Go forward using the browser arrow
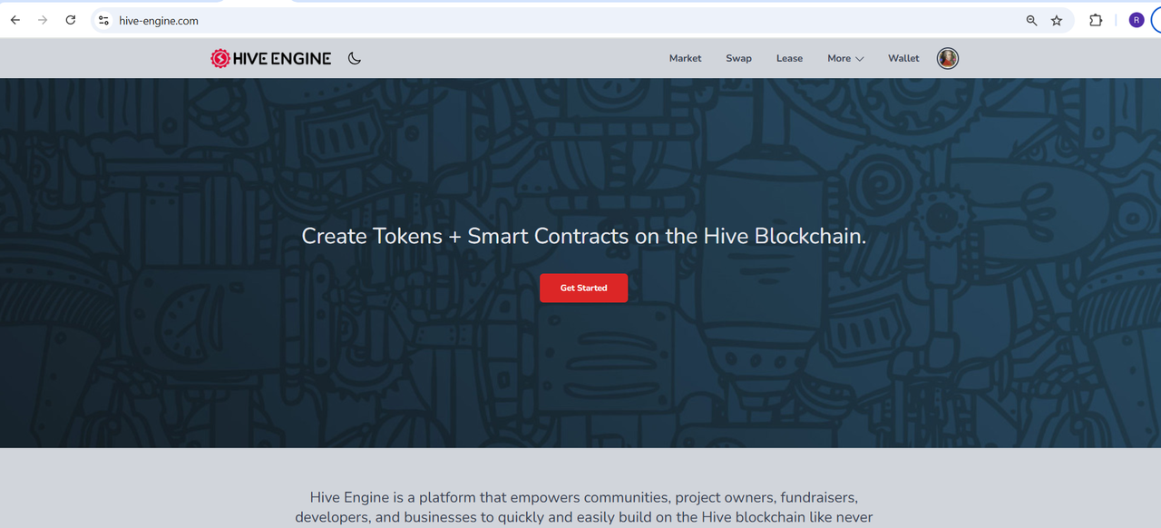 (43, 20)
